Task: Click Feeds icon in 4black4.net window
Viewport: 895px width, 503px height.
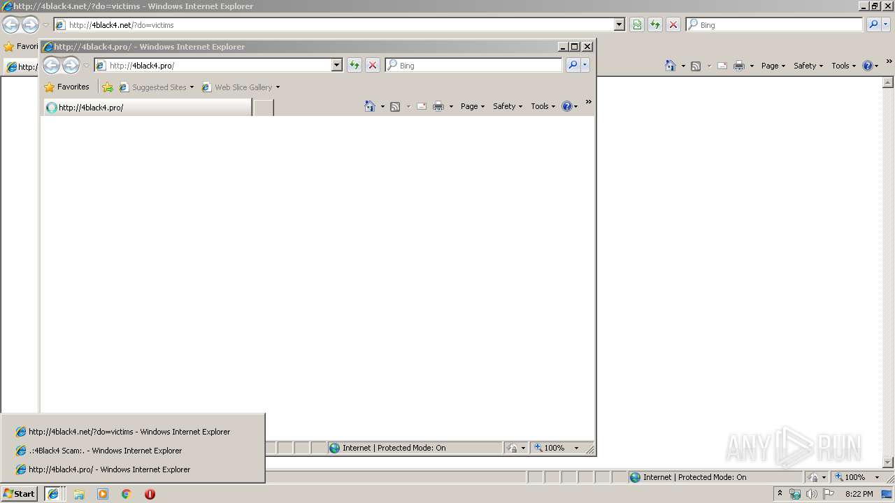Action: point(696,66)
